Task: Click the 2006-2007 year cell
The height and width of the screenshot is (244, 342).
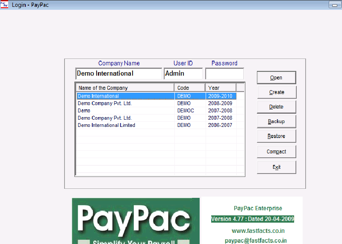Action: tap(220, 125)
